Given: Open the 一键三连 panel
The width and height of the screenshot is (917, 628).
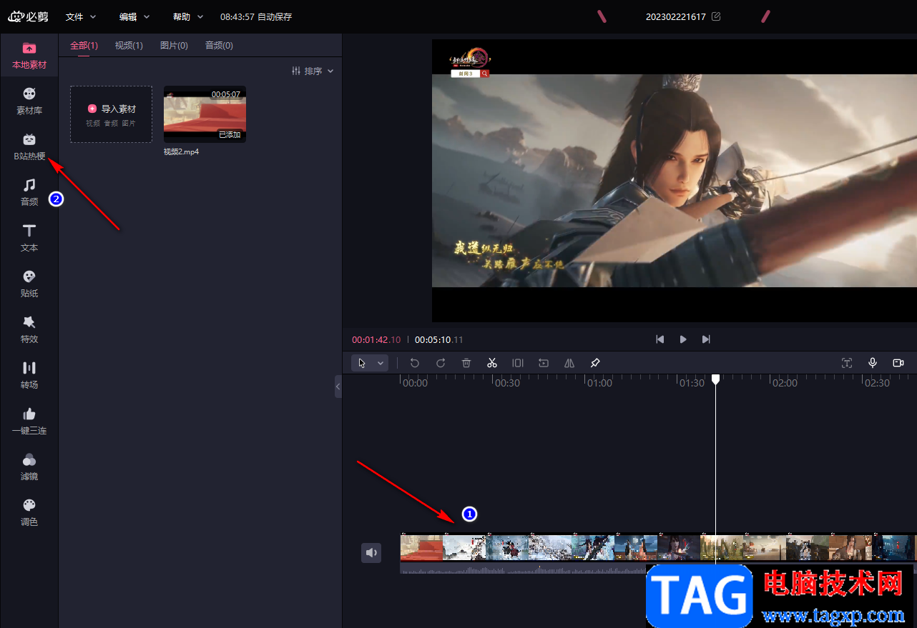Looking at the screenshot, I should pos(29,421).
